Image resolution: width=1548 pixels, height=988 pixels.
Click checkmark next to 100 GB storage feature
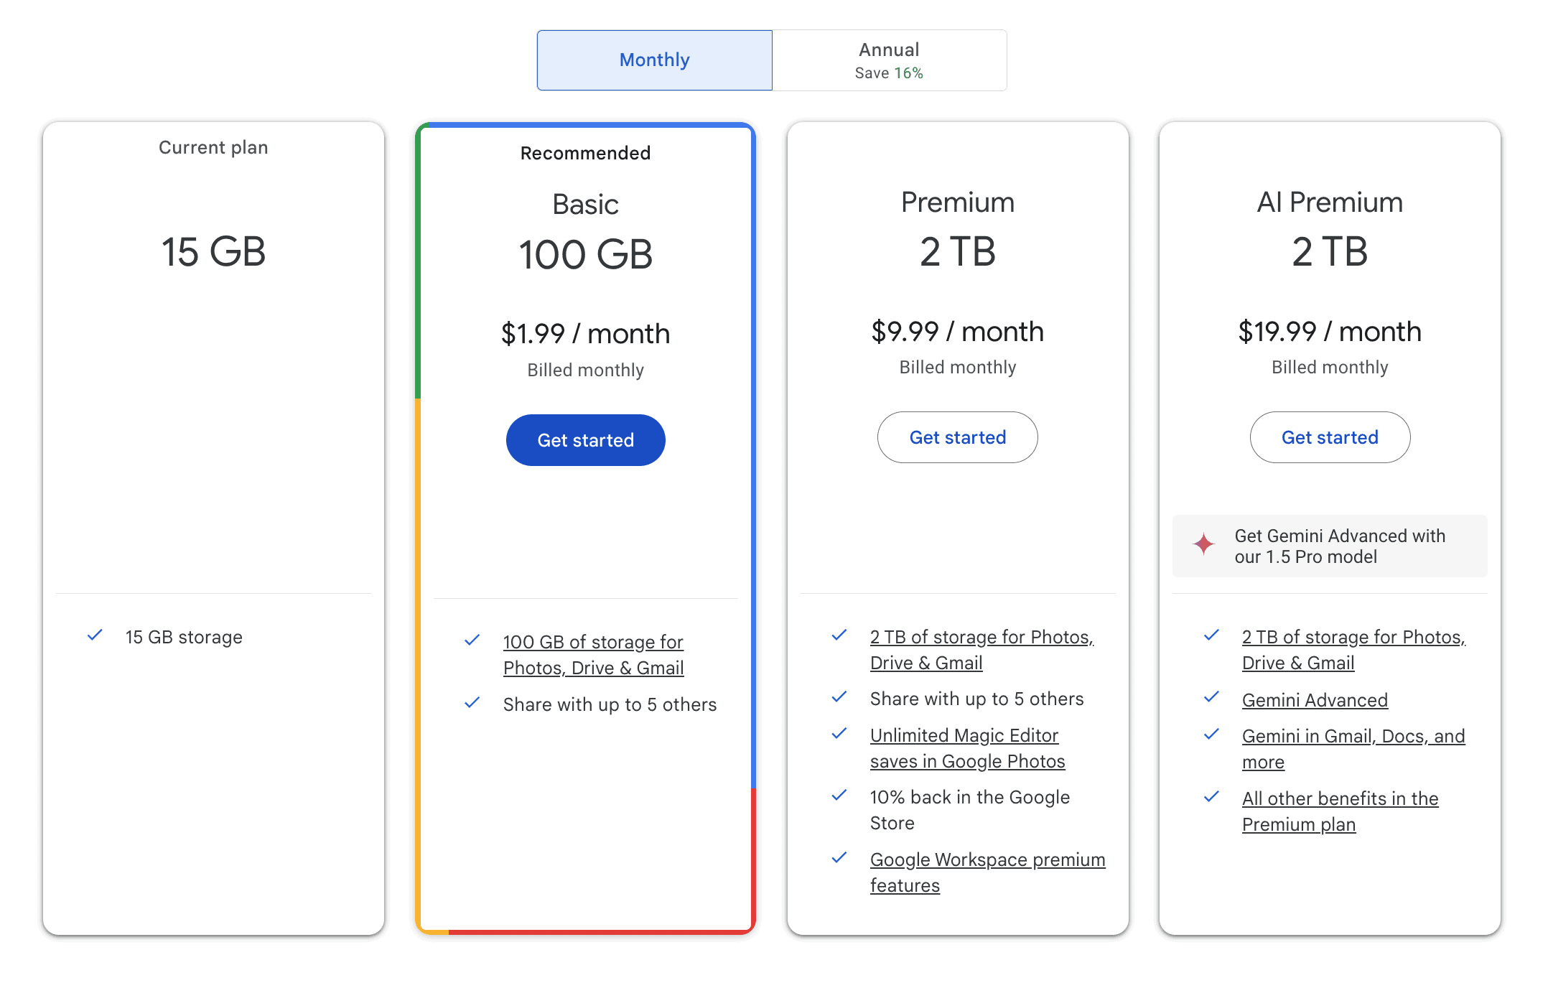472,640
